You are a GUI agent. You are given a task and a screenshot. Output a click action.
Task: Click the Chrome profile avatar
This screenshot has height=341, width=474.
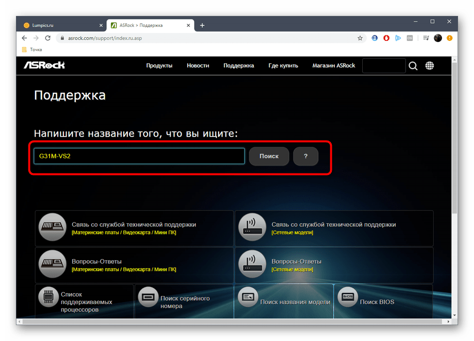[438, 38]
